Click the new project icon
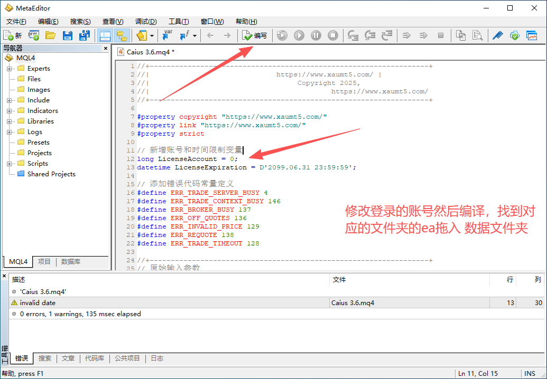The width and height of the screenshot is (547, 379). pos(33,35)
